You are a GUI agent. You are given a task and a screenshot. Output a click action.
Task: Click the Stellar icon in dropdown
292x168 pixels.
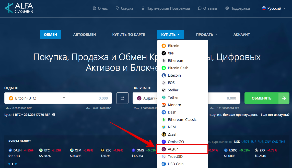point(164,90)
